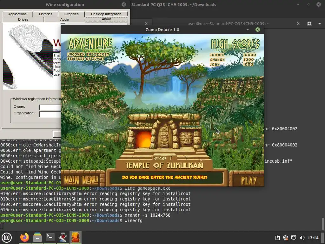
Task: Open new terminal tab with the plus icon
Action: tap(309, 24)
